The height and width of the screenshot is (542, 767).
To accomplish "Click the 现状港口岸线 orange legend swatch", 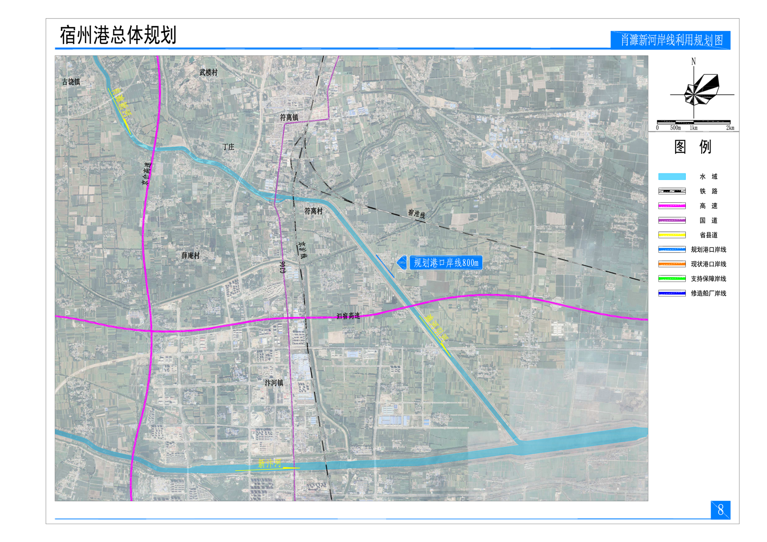I will click(671, 264).
